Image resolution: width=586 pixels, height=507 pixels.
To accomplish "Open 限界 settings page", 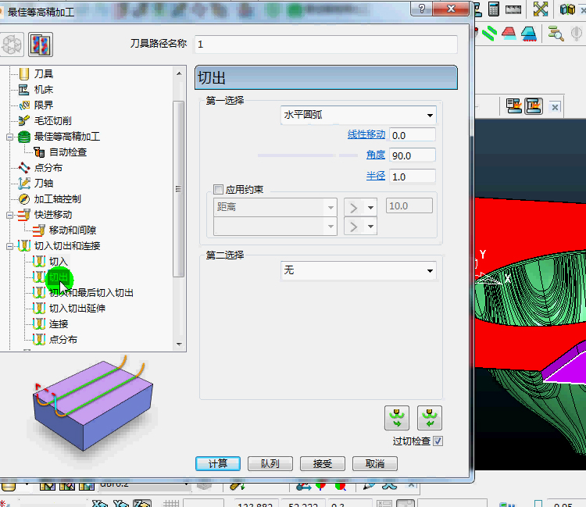I will [x=44, y=105].
